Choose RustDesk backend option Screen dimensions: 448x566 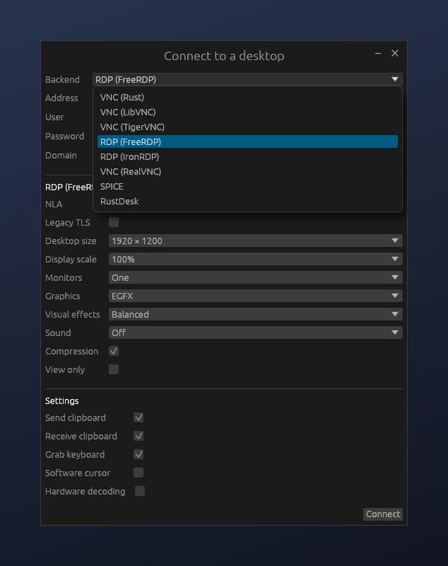pos(247,201)
